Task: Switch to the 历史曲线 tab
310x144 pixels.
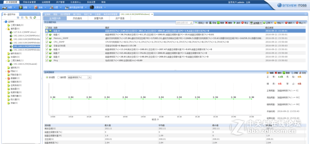Action: [x=77, y=18]
